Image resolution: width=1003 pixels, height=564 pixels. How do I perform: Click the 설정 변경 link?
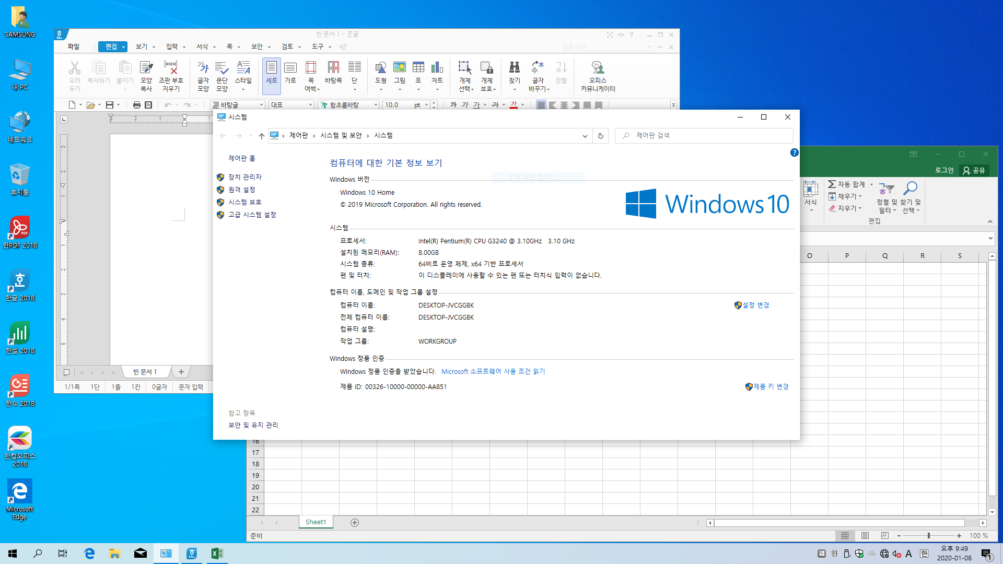point(756,305)
